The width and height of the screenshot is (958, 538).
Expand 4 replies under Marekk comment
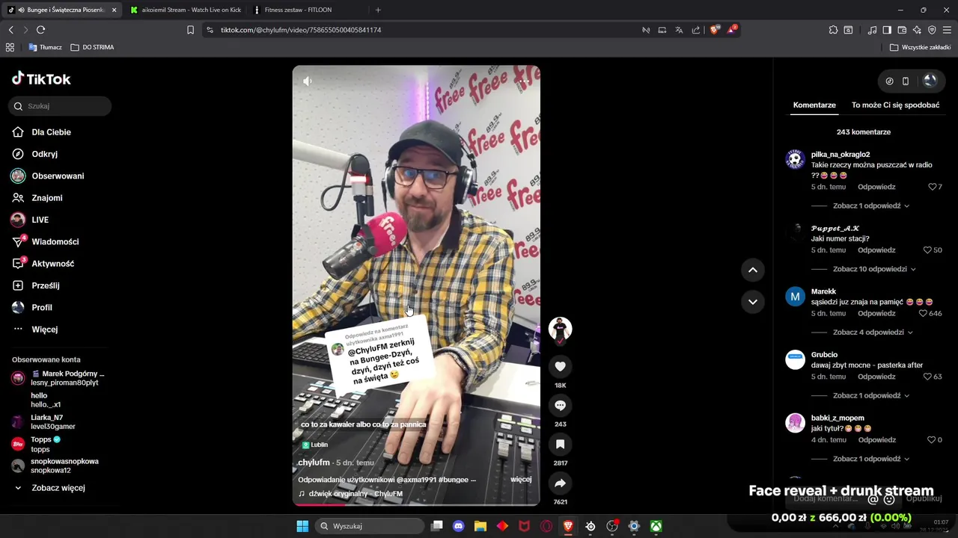click(x=873, y=333)
